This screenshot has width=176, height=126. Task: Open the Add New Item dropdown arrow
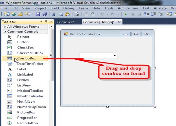32,14
